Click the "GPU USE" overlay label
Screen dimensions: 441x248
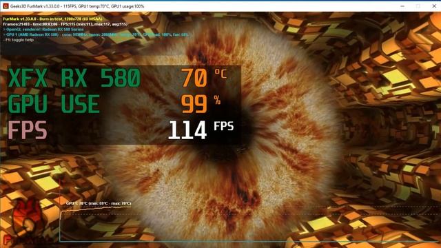54,104
